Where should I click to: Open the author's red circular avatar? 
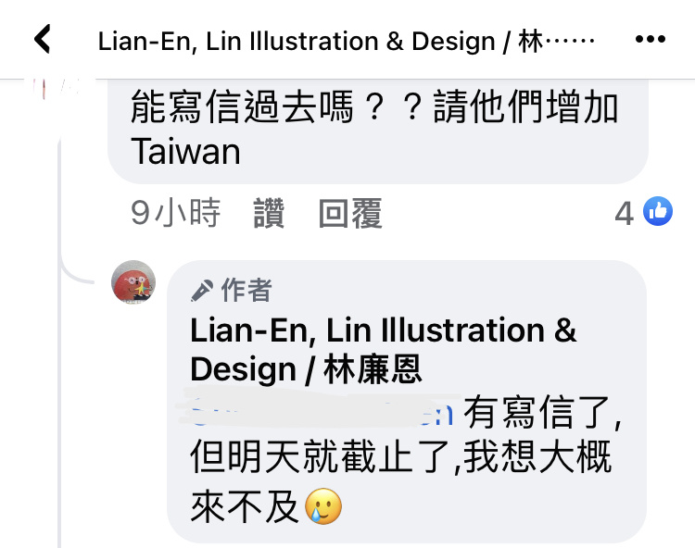point(133,282)
